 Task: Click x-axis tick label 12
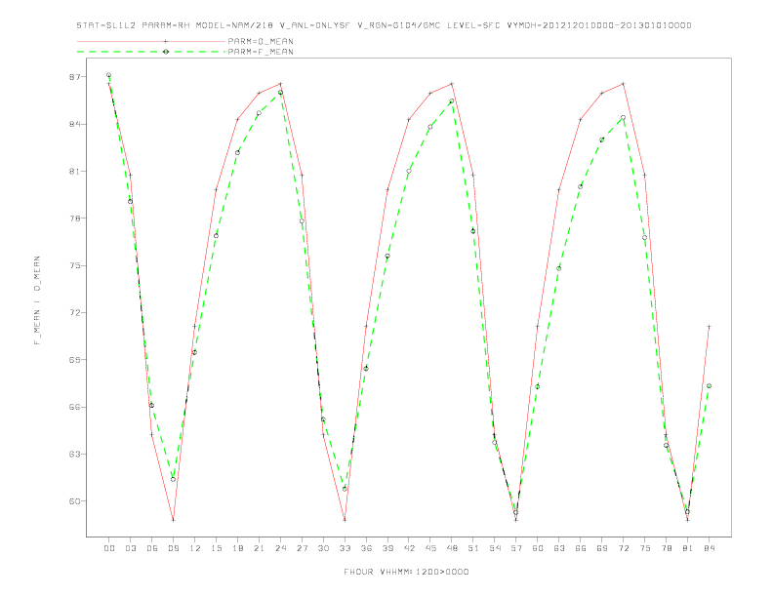point(195,548)
